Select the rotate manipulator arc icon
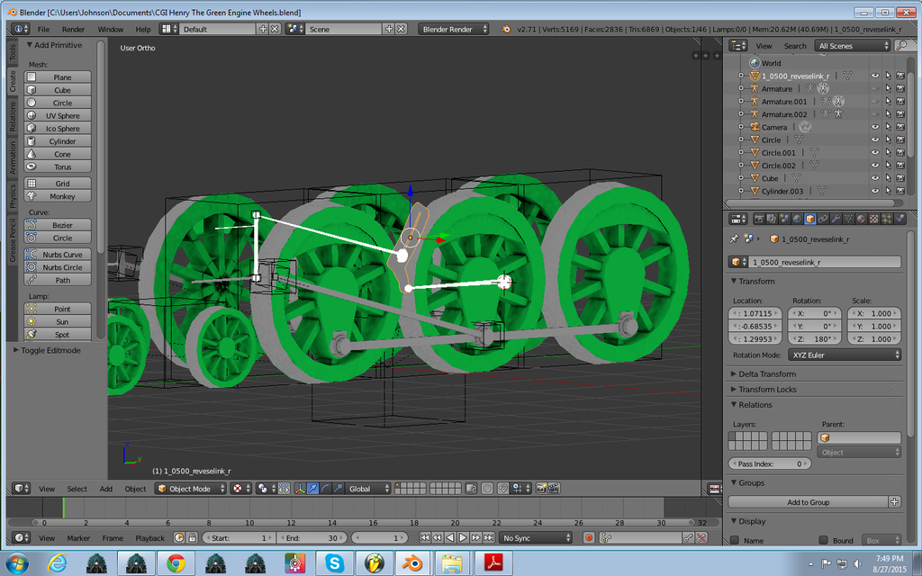The width and height of the screenshot is (922, 576). [325, 489]
